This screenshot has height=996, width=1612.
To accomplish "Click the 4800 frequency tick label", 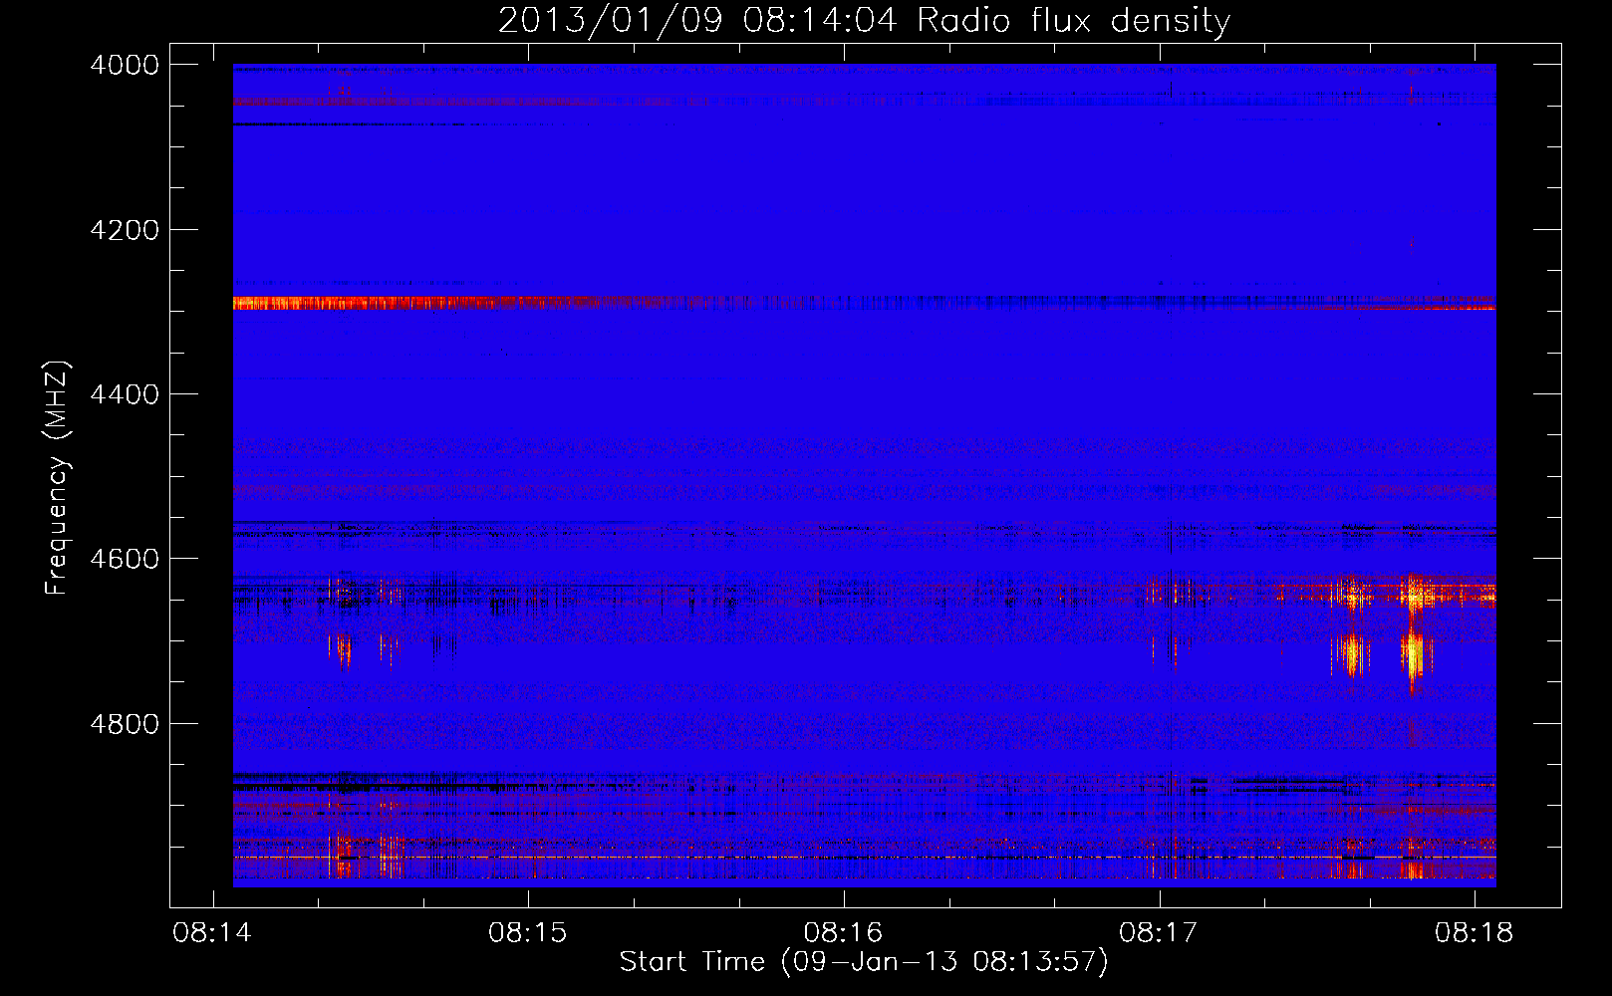I will 125,723.
